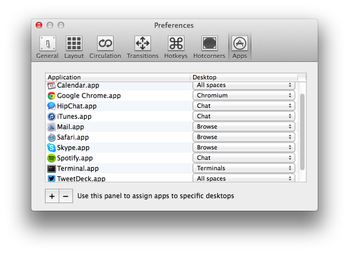
Task: Click the Google Chrome app icon
Action: (52, 96)
